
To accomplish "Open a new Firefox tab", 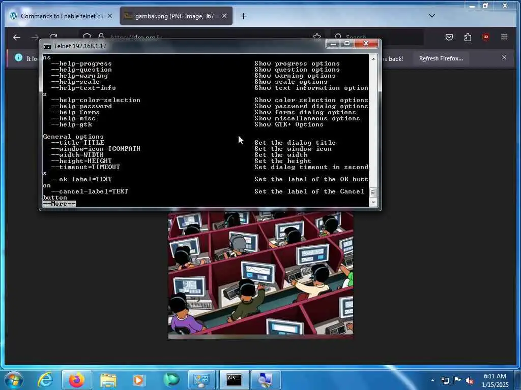I will click(244, 16).
